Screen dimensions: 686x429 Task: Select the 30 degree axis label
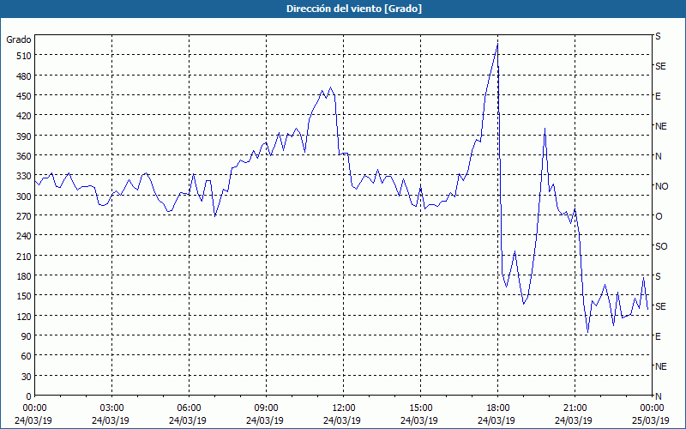tap(27, 377)
